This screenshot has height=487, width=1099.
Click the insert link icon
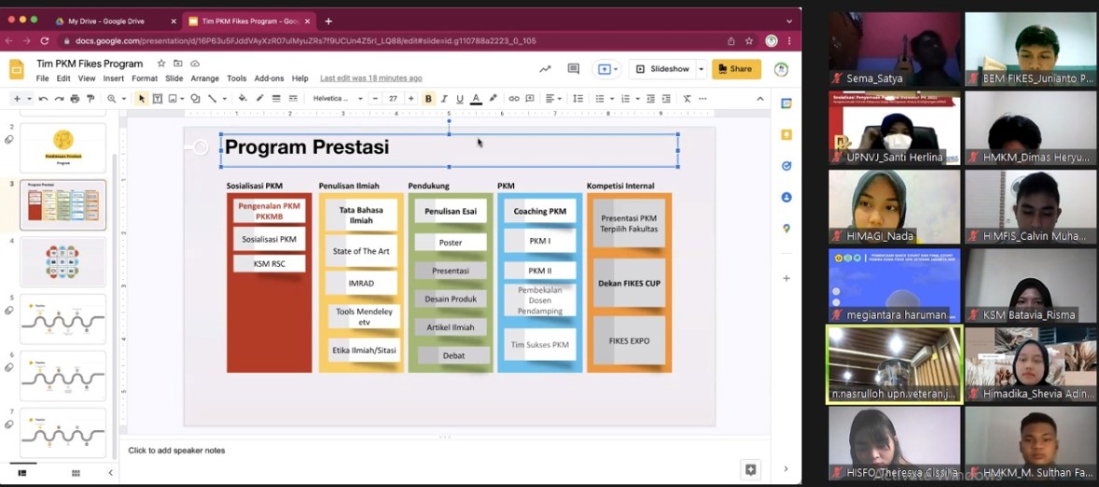[x=514, y=99]
